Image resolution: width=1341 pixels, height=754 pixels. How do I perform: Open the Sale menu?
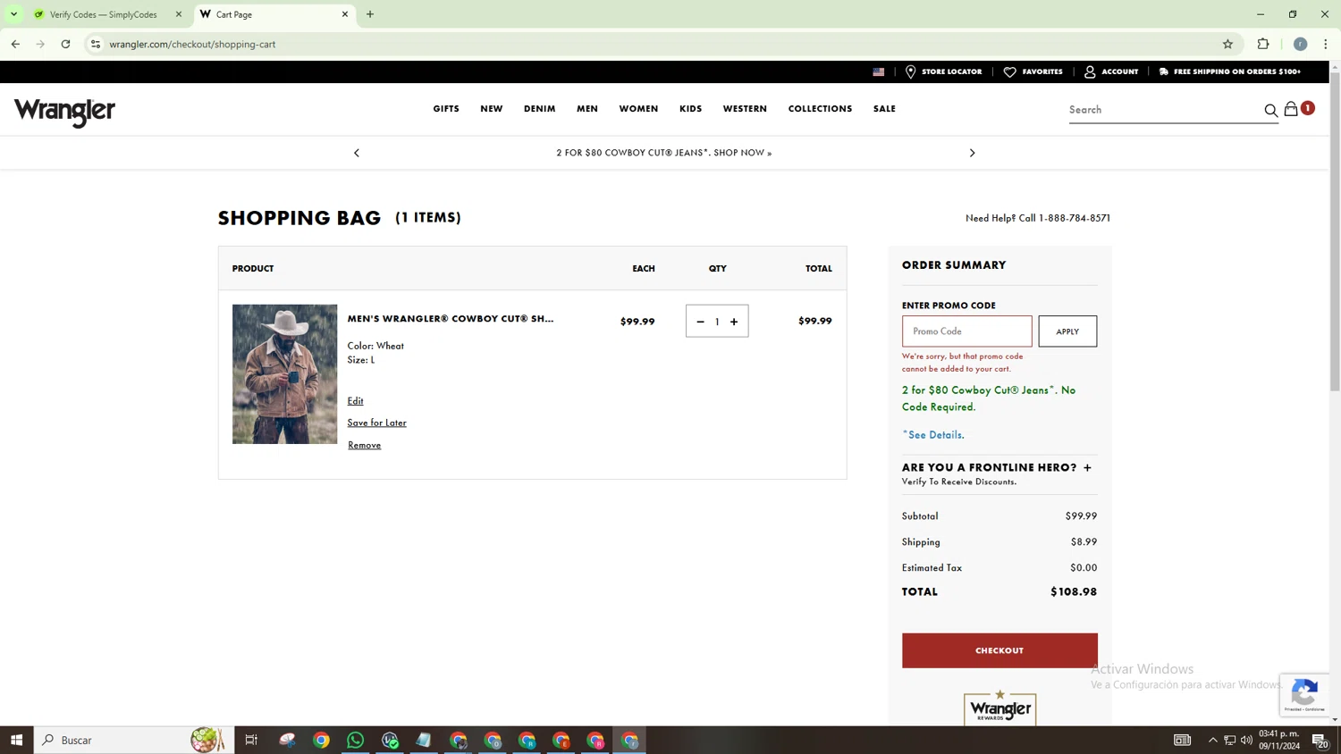(x=884, y=109)
